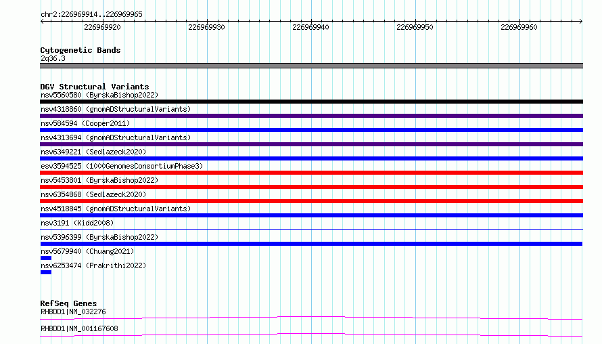
Task: Click label nsv4313694 (gnomADStructuralVariants)
Action: pos(116,137)
